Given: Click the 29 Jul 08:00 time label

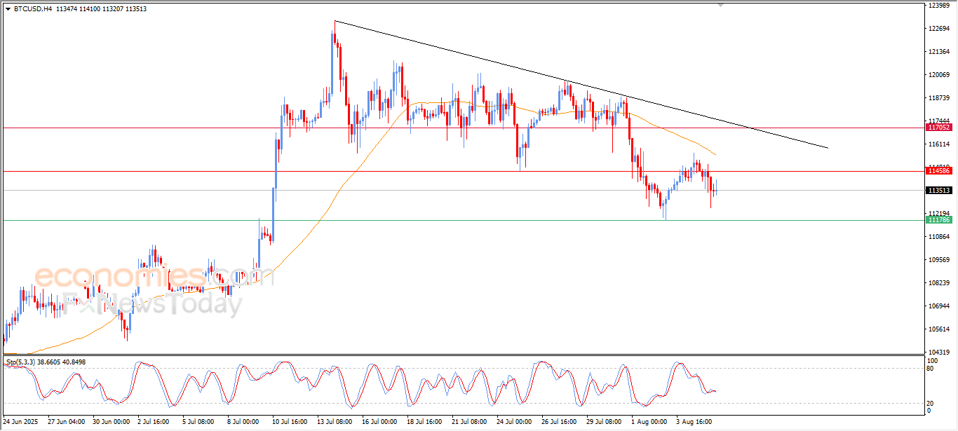Looking at the screenshot, I should point(603,422).
